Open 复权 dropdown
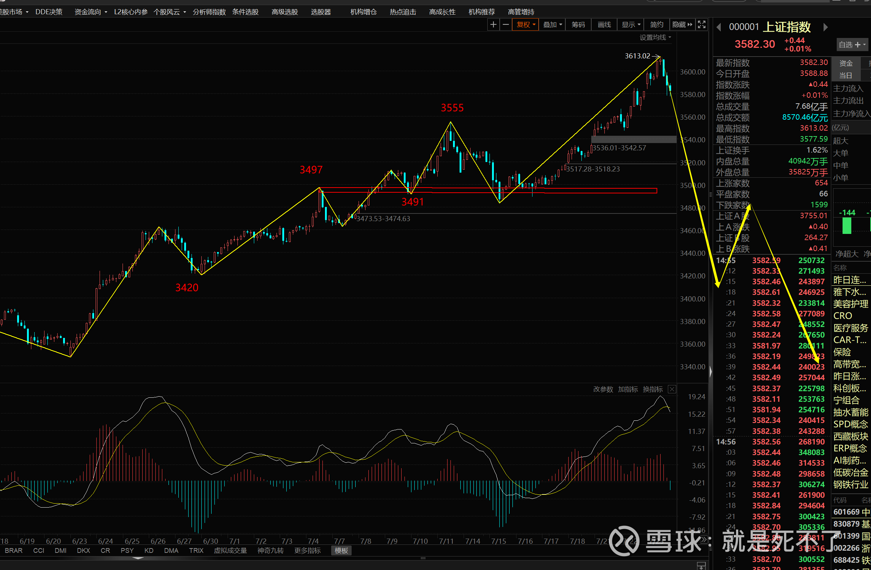This screenshot has height=570, width=871. tap(526, 24)
